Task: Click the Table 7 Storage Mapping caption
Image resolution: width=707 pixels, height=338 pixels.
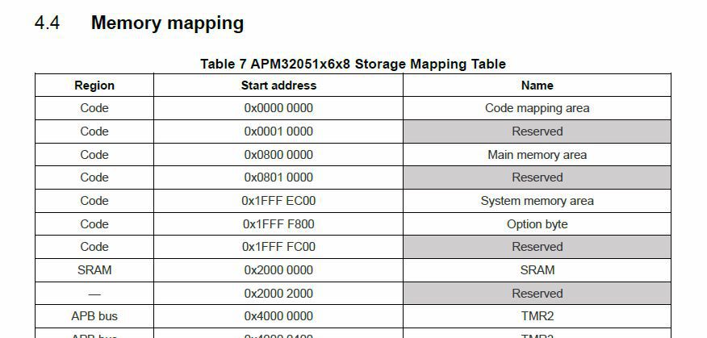Action: click(x=353, y=64)
